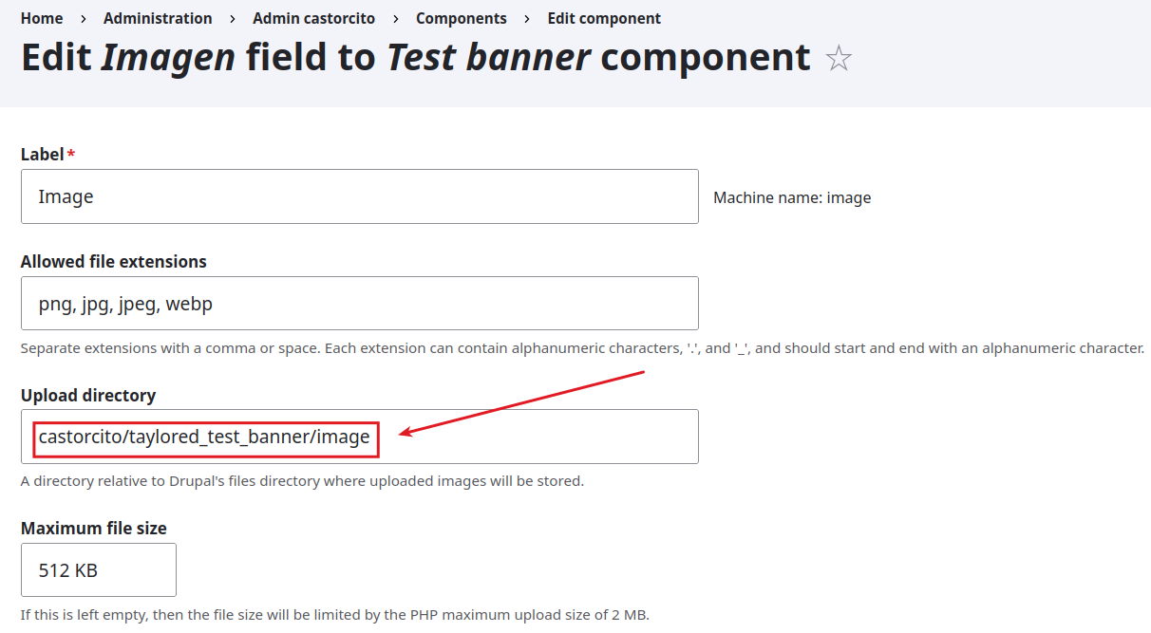Image resolution: width=1151 pixels, height=633 pixels.
Task: Click the Machine name: image text
Action: point(792,197)
